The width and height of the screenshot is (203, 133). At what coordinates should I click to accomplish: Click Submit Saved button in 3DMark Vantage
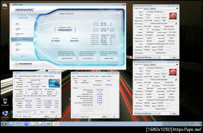pyautogui.click(x=109, y=59)
